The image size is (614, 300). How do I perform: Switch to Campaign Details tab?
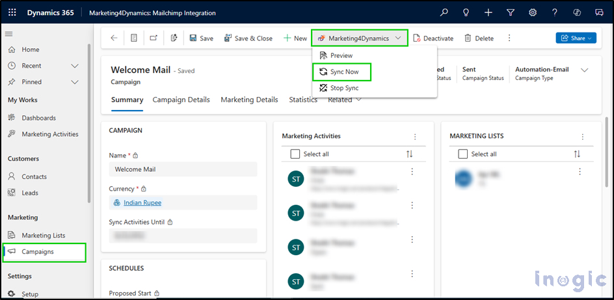coord(181,100)
